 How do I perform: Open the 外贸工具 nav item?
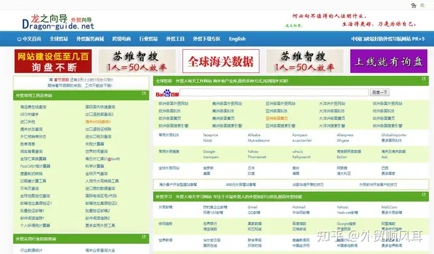click(x=175, y=39)
